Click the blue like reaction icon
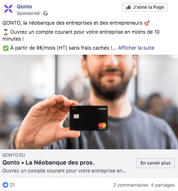The image size is (178, 191). pyautogui.click(x=5, y=185)
